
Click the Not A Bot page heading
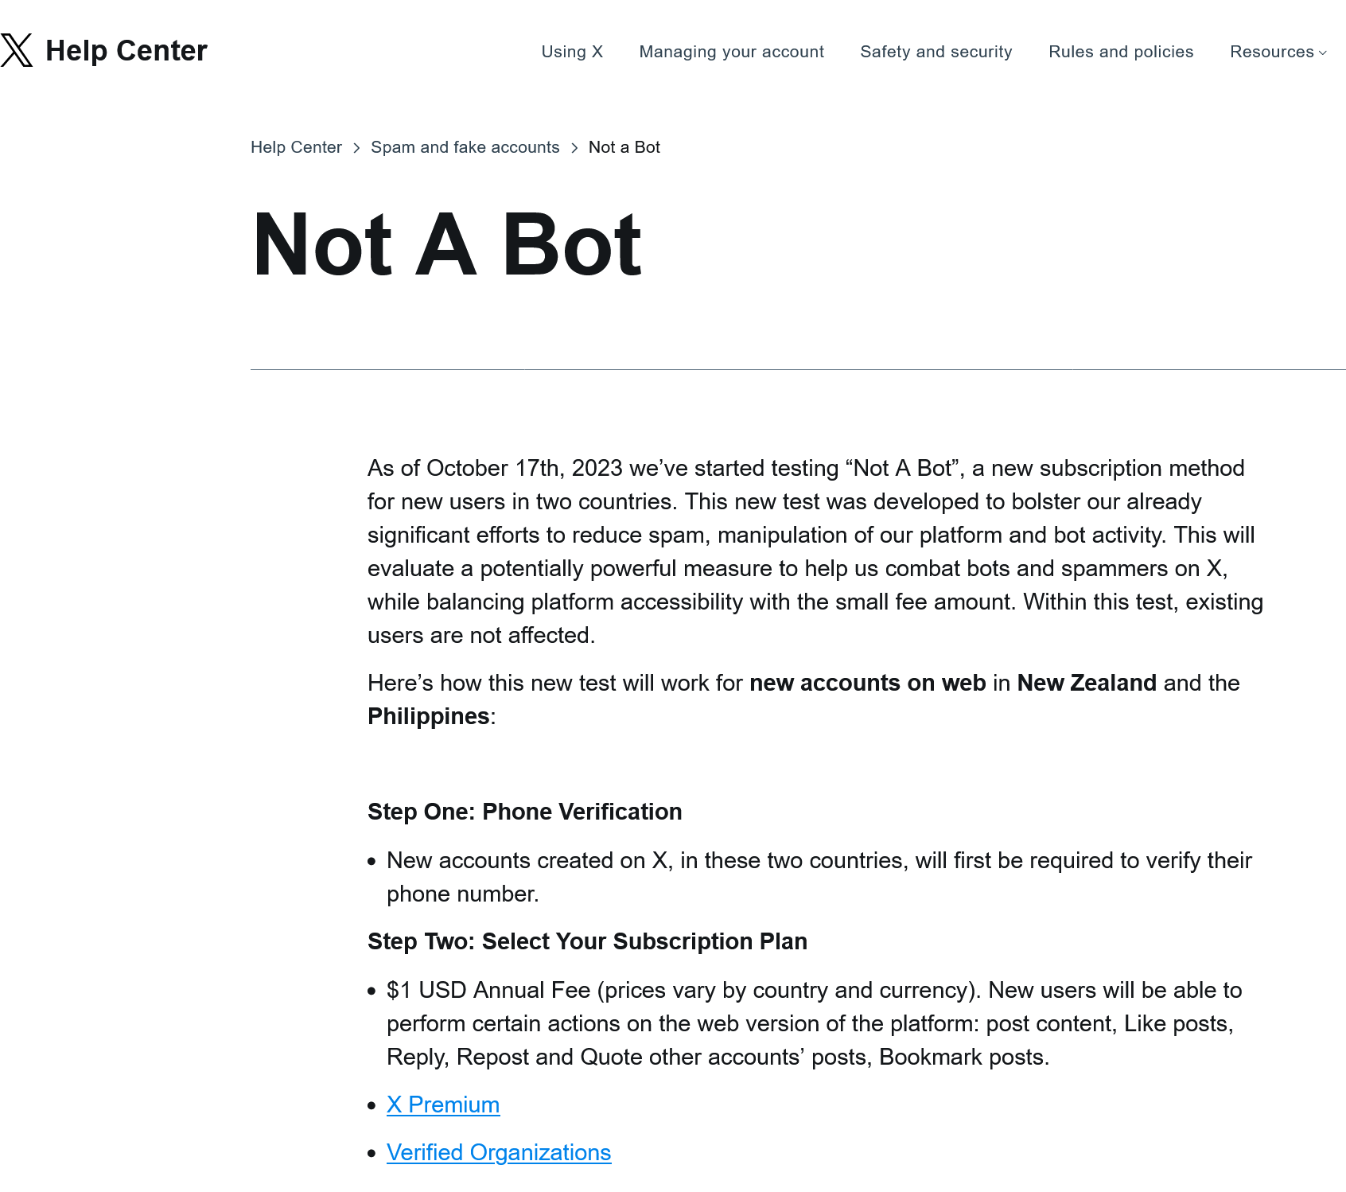[446, 244]
